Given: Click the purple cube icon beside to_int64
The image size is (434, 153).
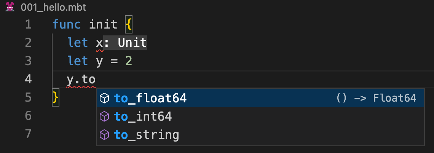Looking at the screenshot, I should click(x=104, y=116).
